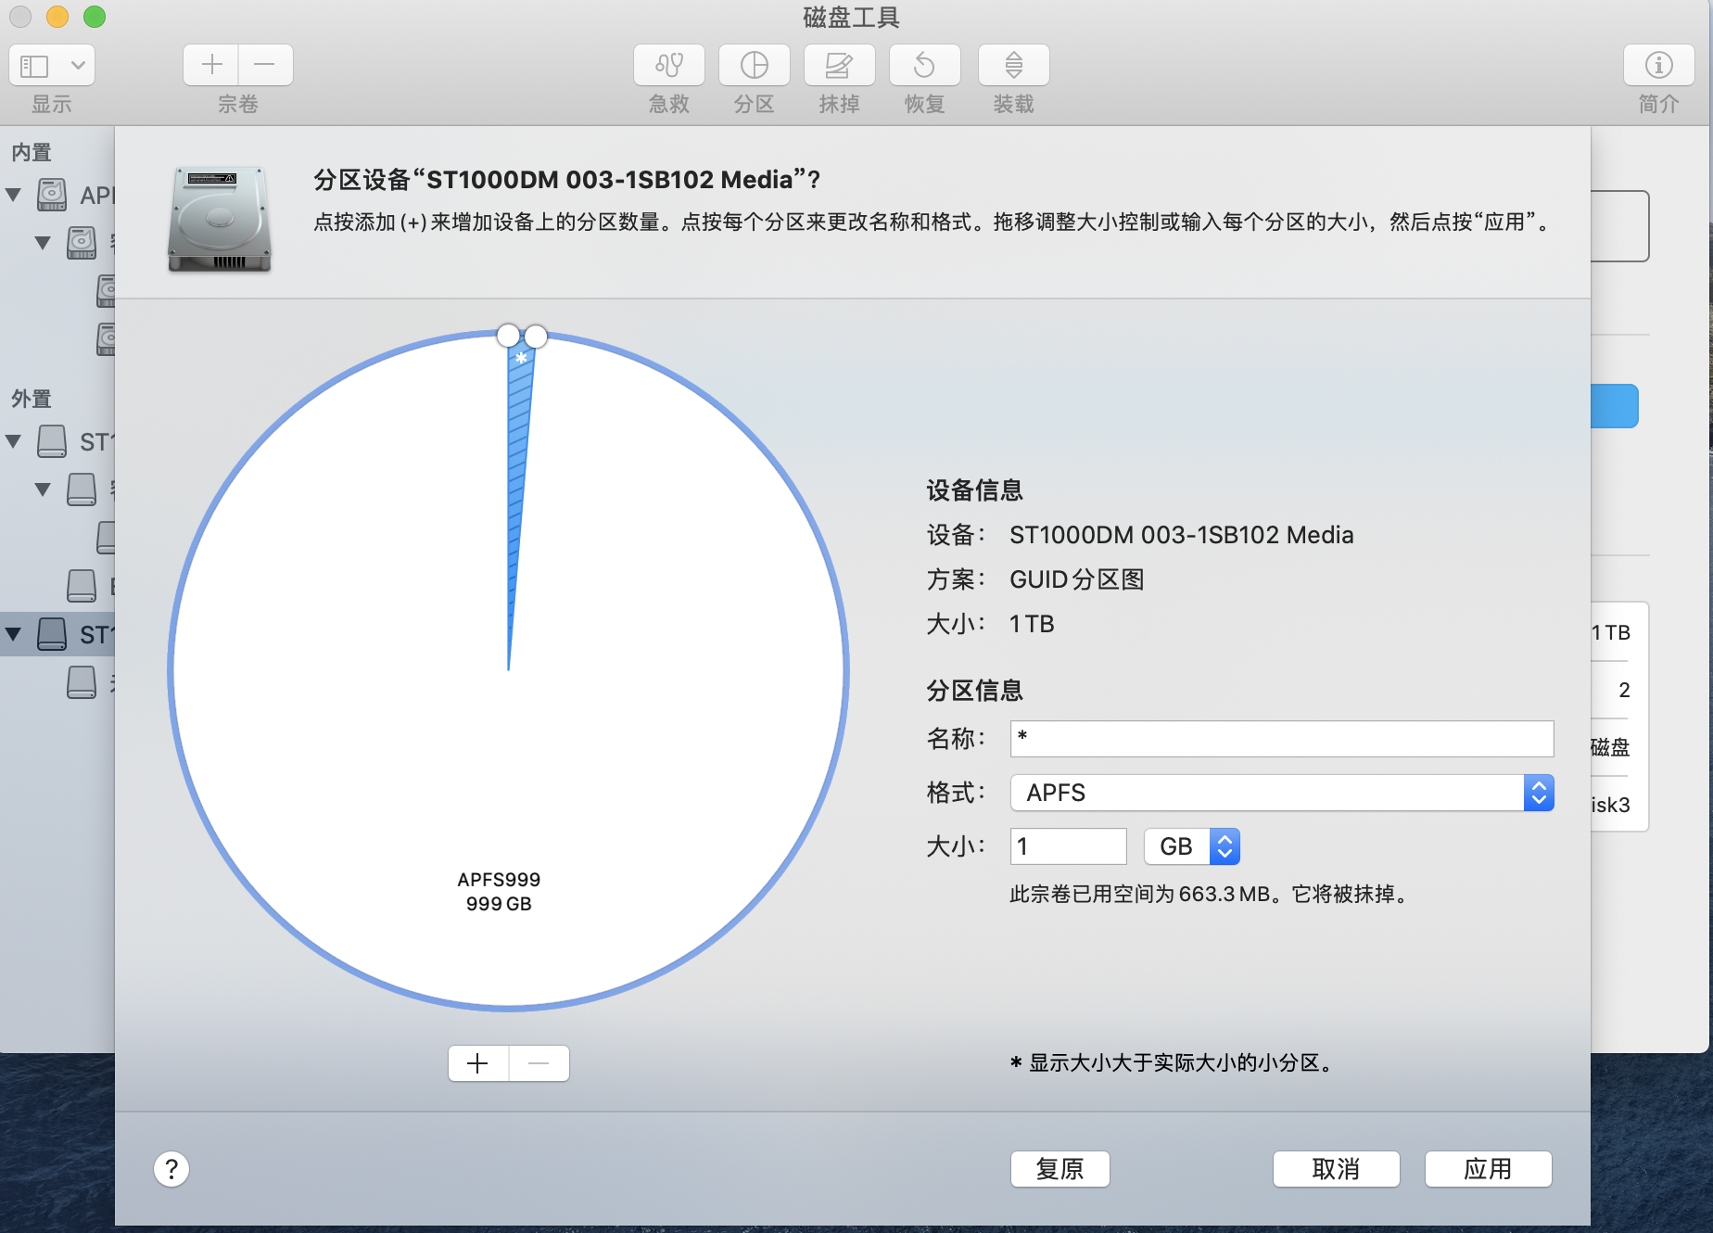Click the 复原 revert button
This screenshot has height=1233, width=1713.
(1060, 1169)
